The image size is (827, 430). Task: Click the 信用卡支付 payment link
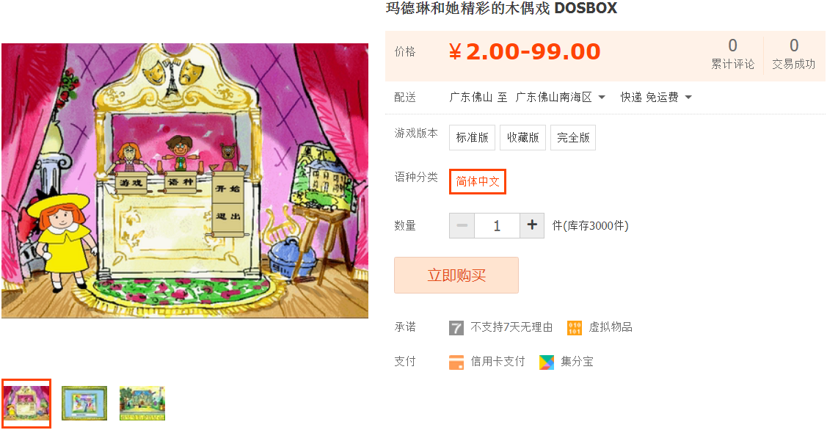tap(498, 362)
